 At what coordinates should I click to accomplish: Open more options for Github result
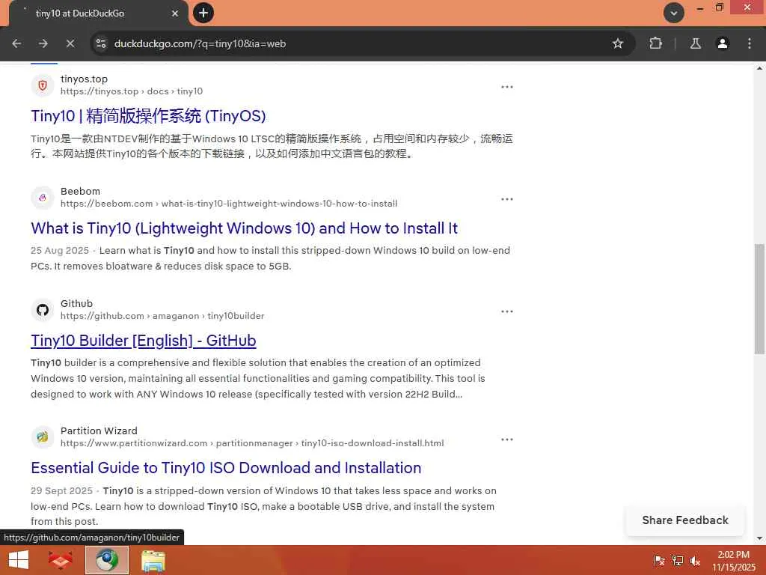coord(507,311)
